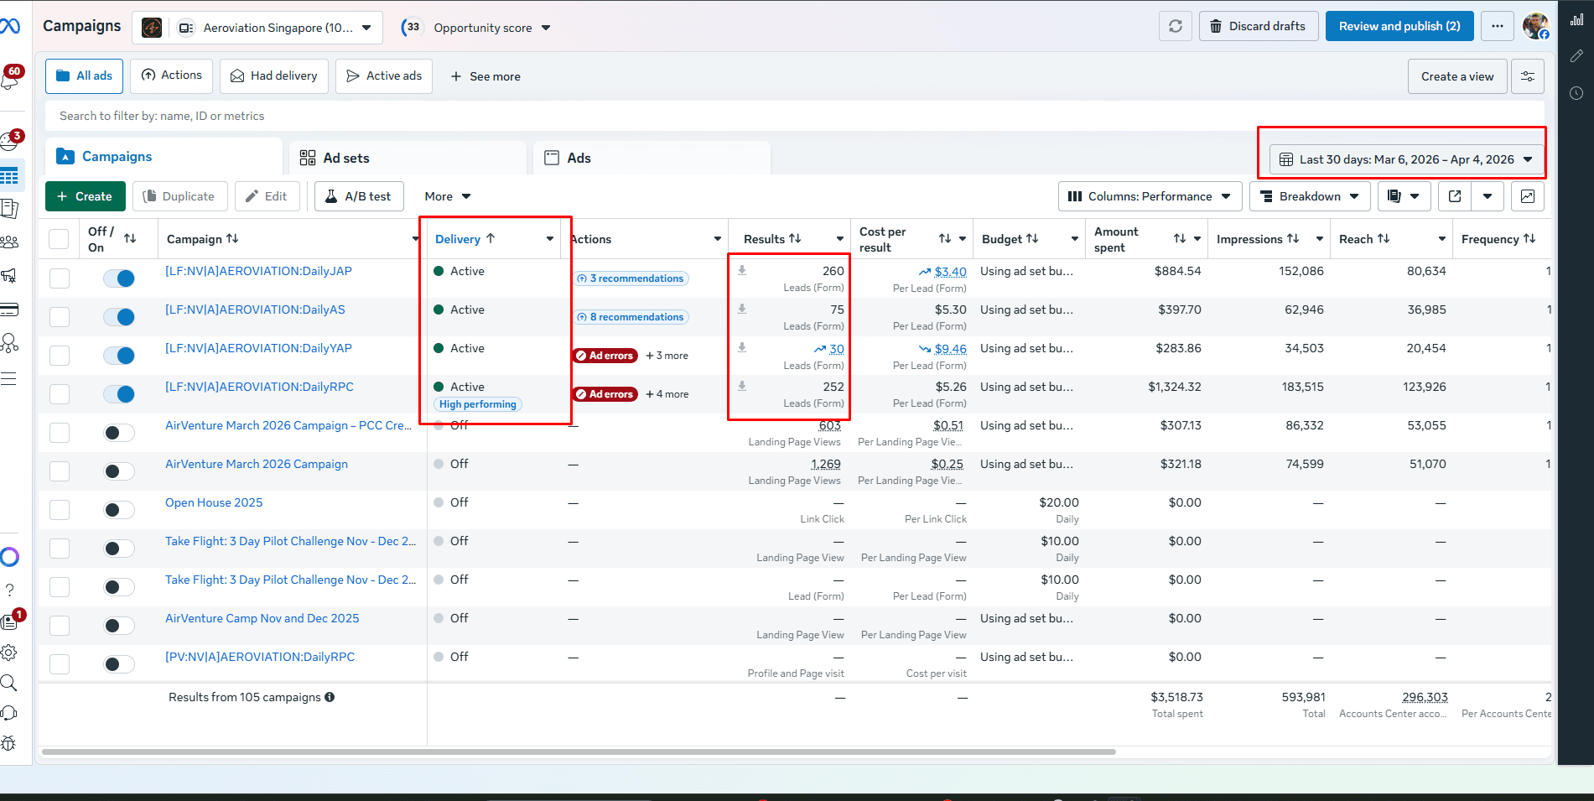Click the Meta logo icon
The image size is (1594, 801).
pos(9,26)
